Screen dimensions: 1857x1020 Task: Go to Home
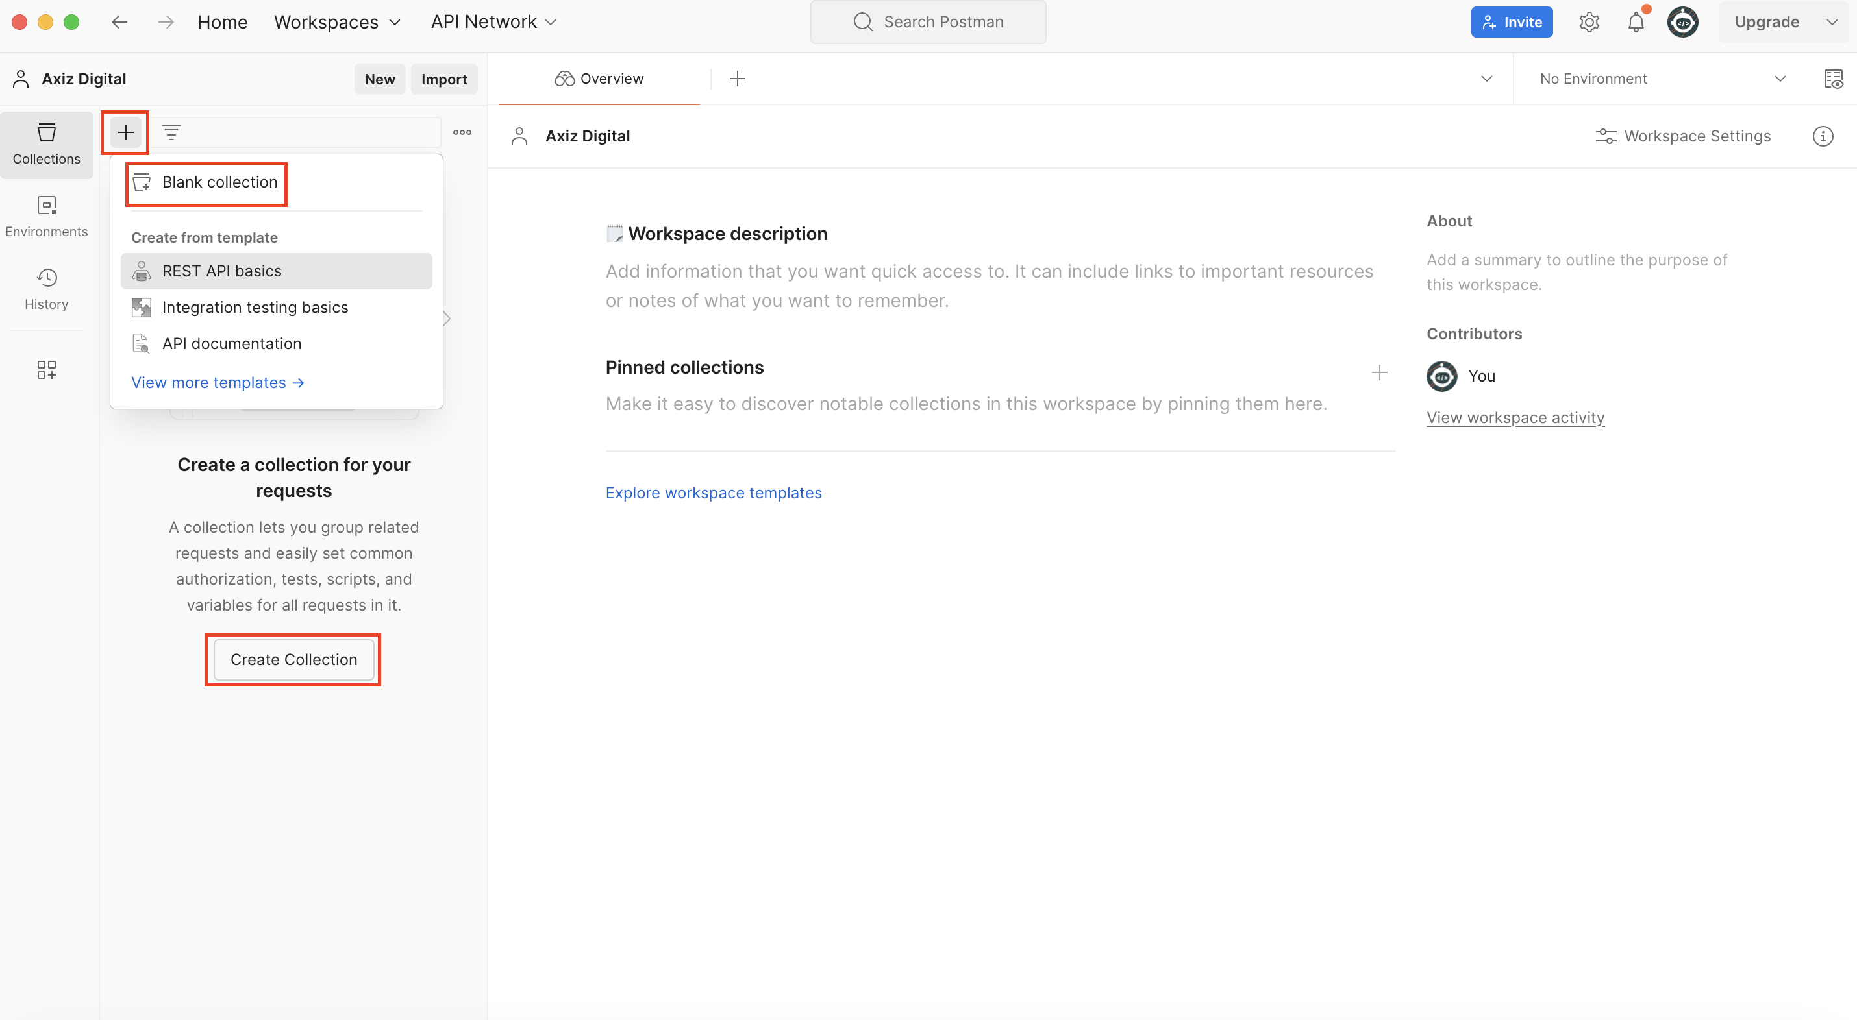click(x=222, y=22)
